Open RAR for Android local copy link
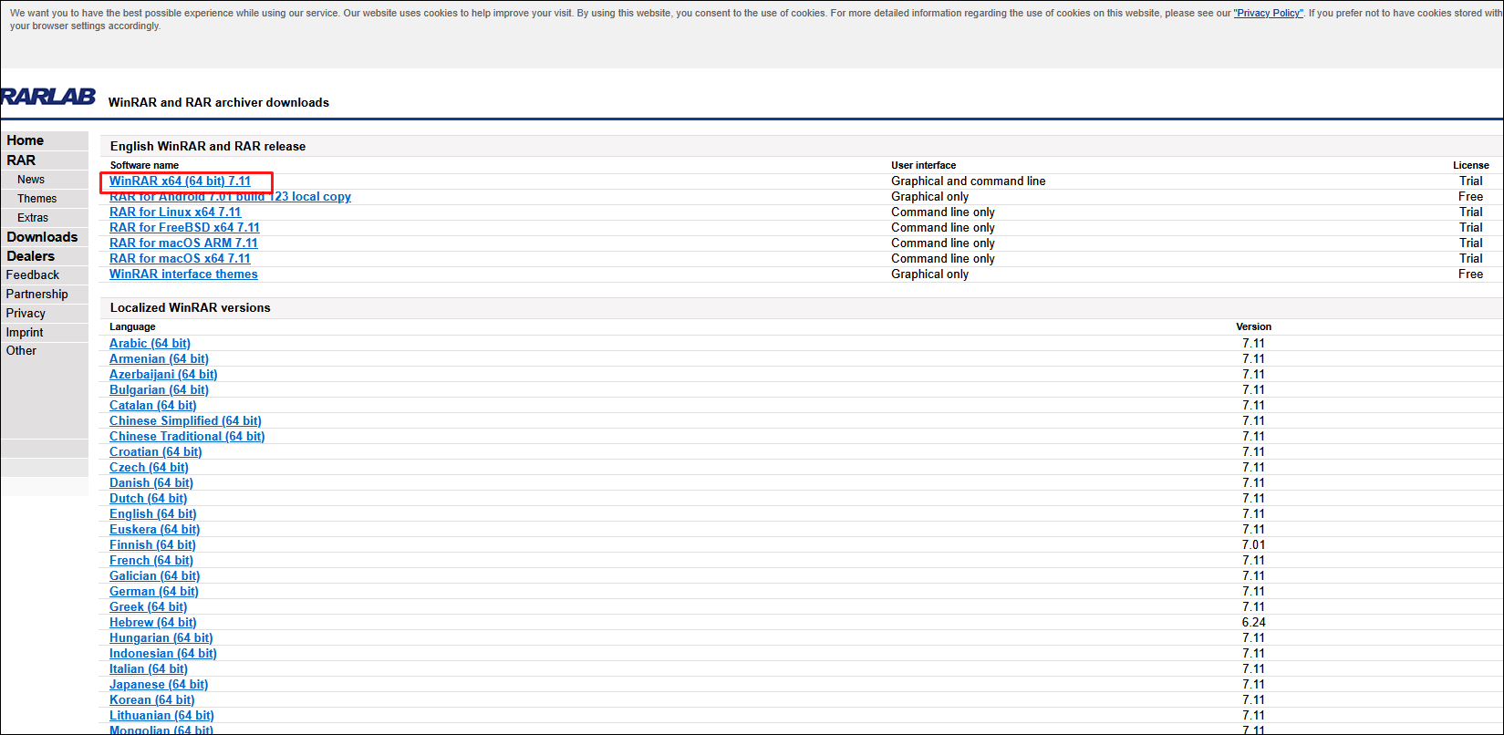This screenshot has width=1504, height=735. (230, 197)
